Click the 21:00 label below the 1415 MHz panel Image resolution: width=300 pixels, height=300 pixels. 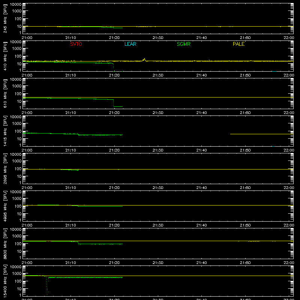[x=27, y=150]
